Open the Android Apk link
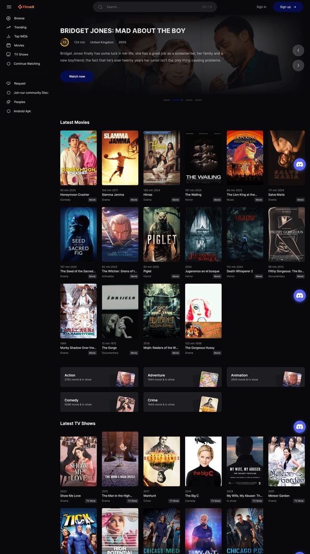The width and height of the screenshot is (310, 554). tap(22, 111)
